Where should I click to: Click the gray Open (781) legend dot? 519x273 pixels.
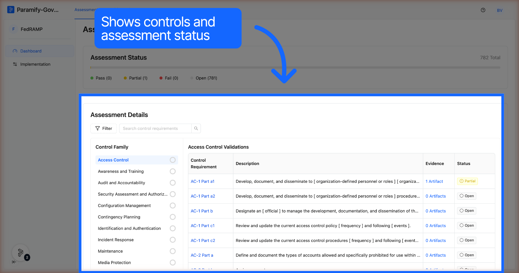coord(192,78)
